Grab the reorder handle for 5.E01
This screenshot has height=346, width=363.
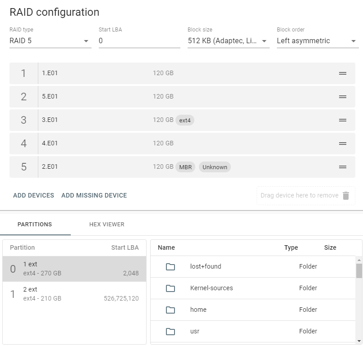tap(343, 96)
